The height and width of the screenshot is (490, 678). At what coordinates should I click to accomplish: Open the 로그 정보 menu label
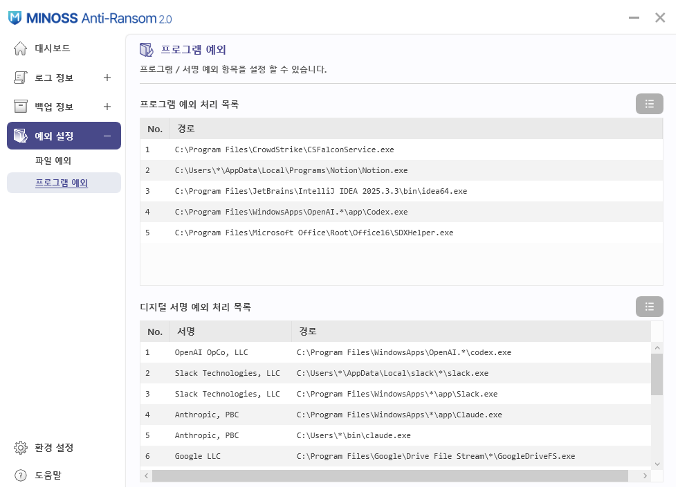coord(54,78)
